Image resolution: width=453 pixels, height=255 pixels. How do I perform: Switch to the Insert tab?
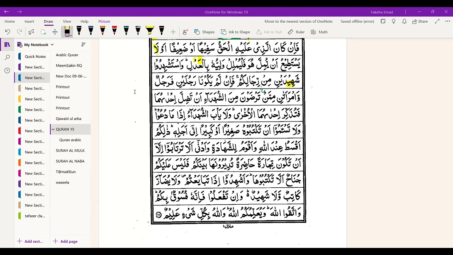point(29,21)
